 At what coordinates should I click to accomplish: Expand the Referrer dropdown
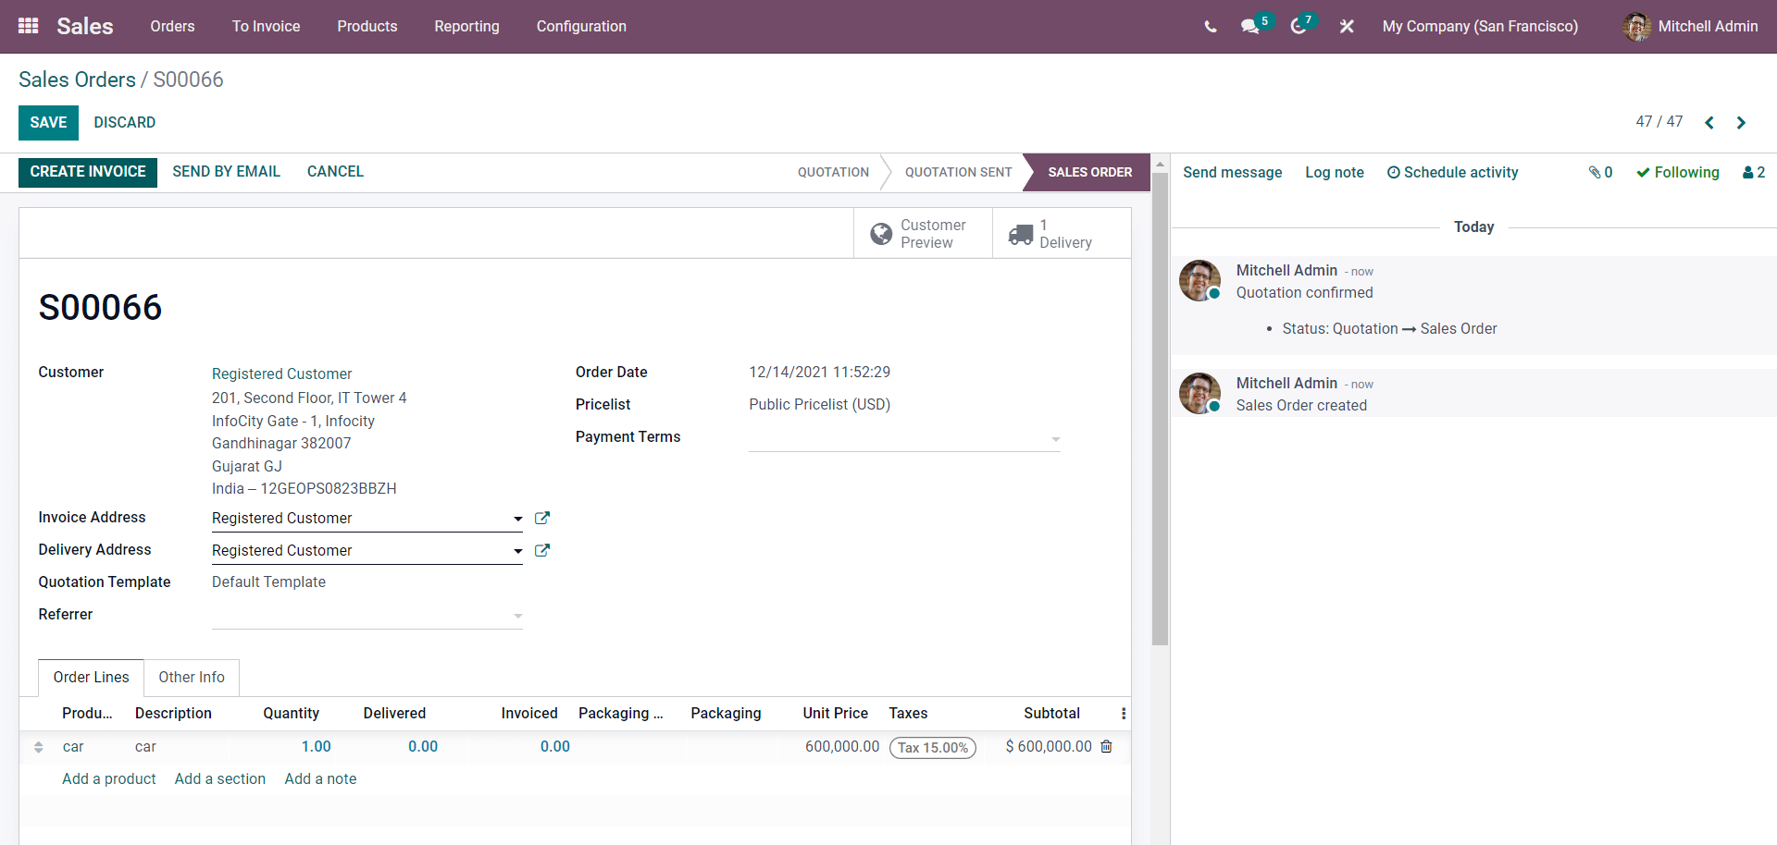517,616
